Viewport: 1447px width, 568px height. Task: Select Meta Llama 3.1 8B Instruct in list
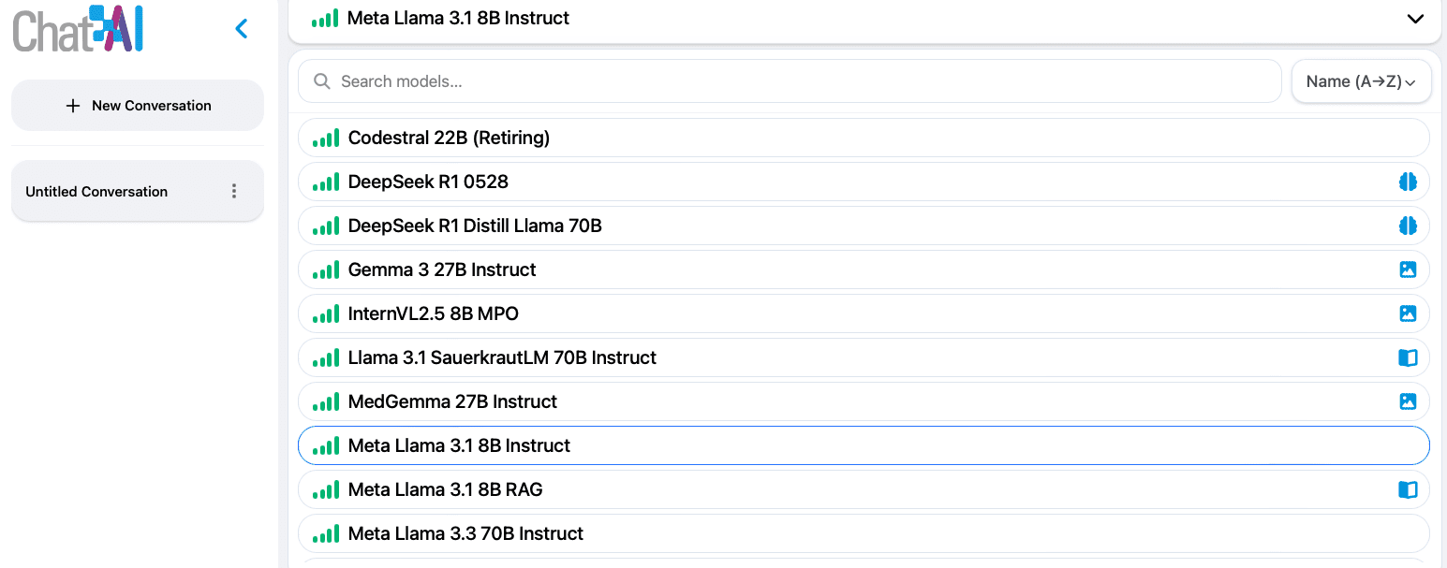pos(864,445)
